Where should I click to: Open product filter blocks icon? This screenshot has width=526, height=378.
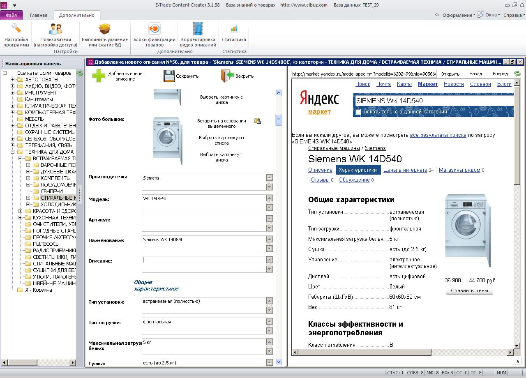(x=154, y=29)
